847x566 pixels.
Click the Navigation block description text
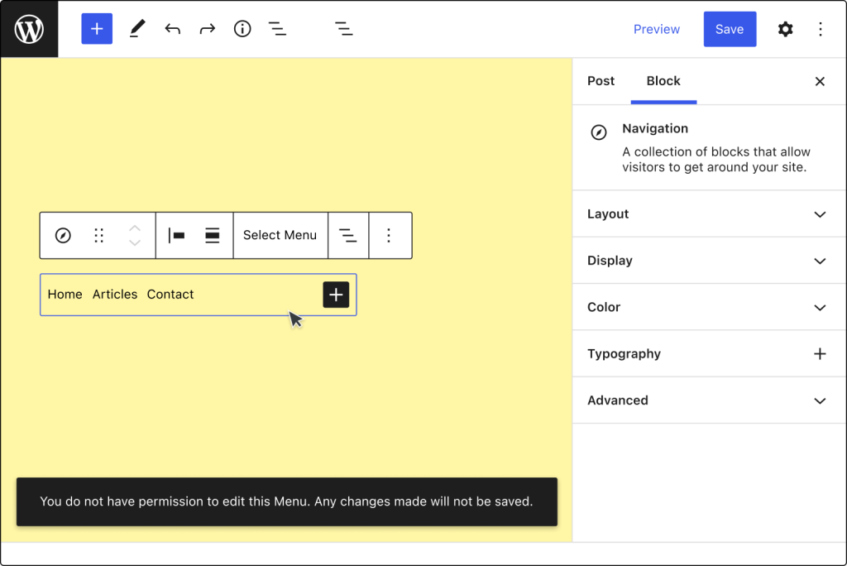point(715,159)
